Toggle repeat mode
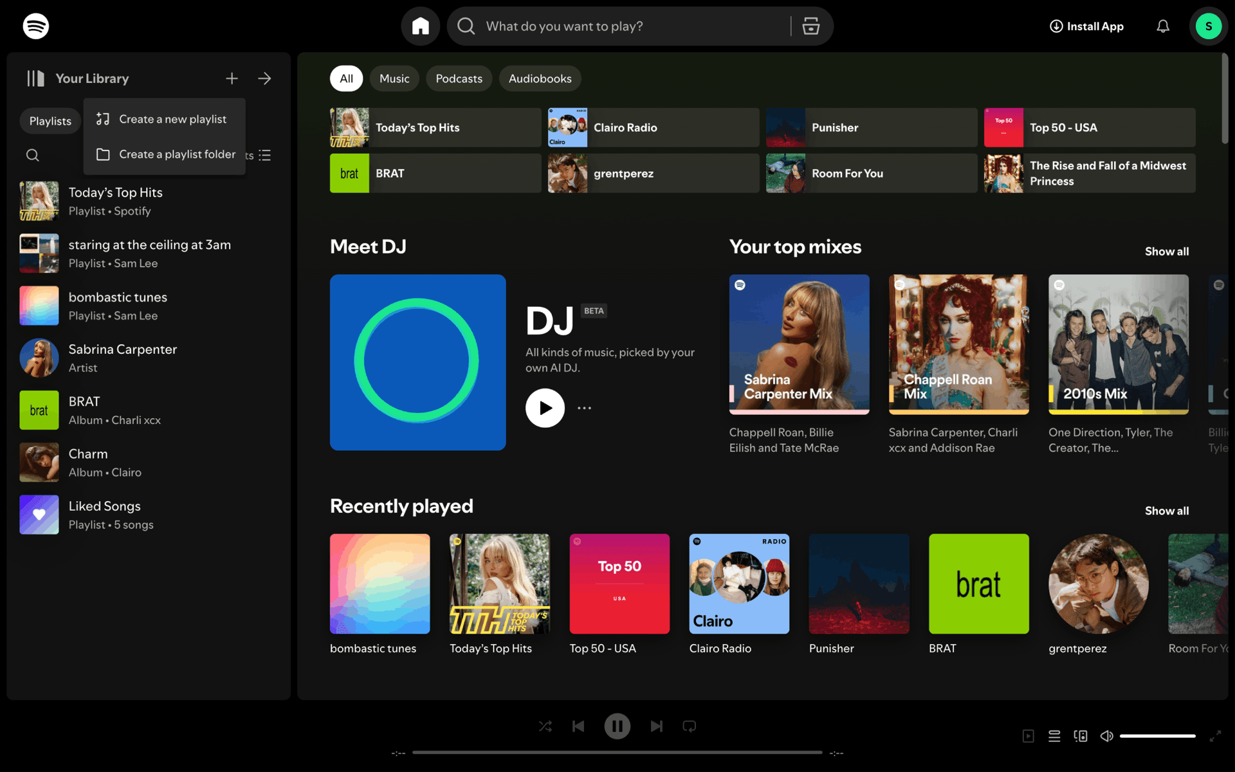Screen dimensions: 1235x772 point(690,726)
